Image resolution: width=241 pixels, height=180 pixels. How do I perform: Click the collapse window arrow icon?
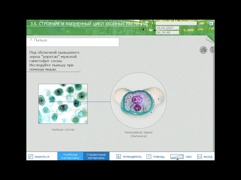(211, 23)
